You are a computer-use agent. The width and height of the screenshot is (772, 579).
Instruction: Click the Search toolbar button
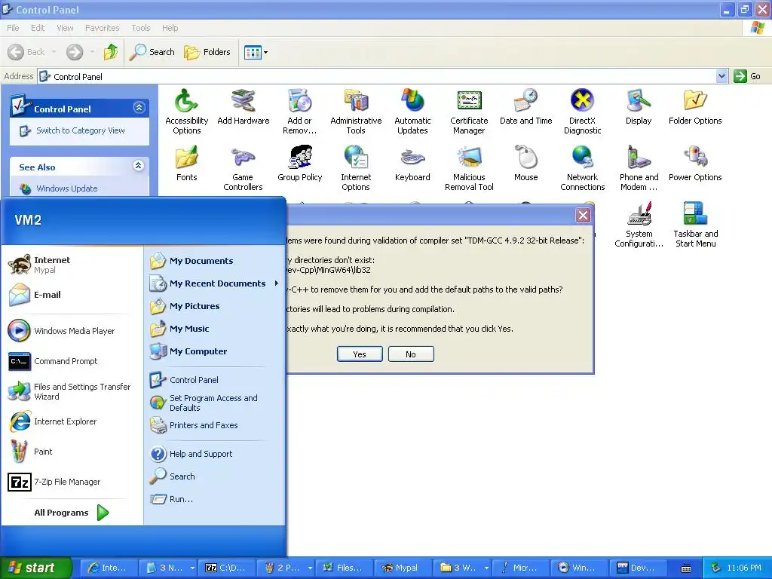click(x=152, y=52)
